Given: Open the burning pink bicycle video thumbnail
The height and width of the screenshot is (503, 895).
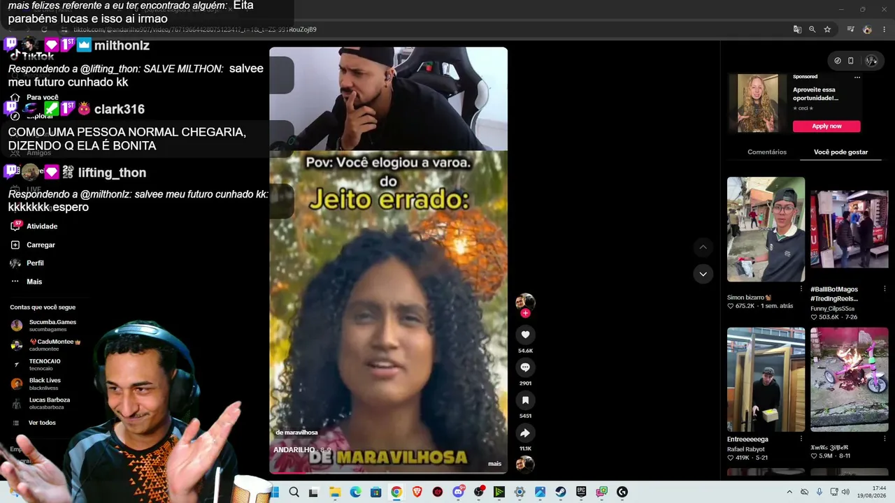Looking at the screenshot, I should 849,379.
